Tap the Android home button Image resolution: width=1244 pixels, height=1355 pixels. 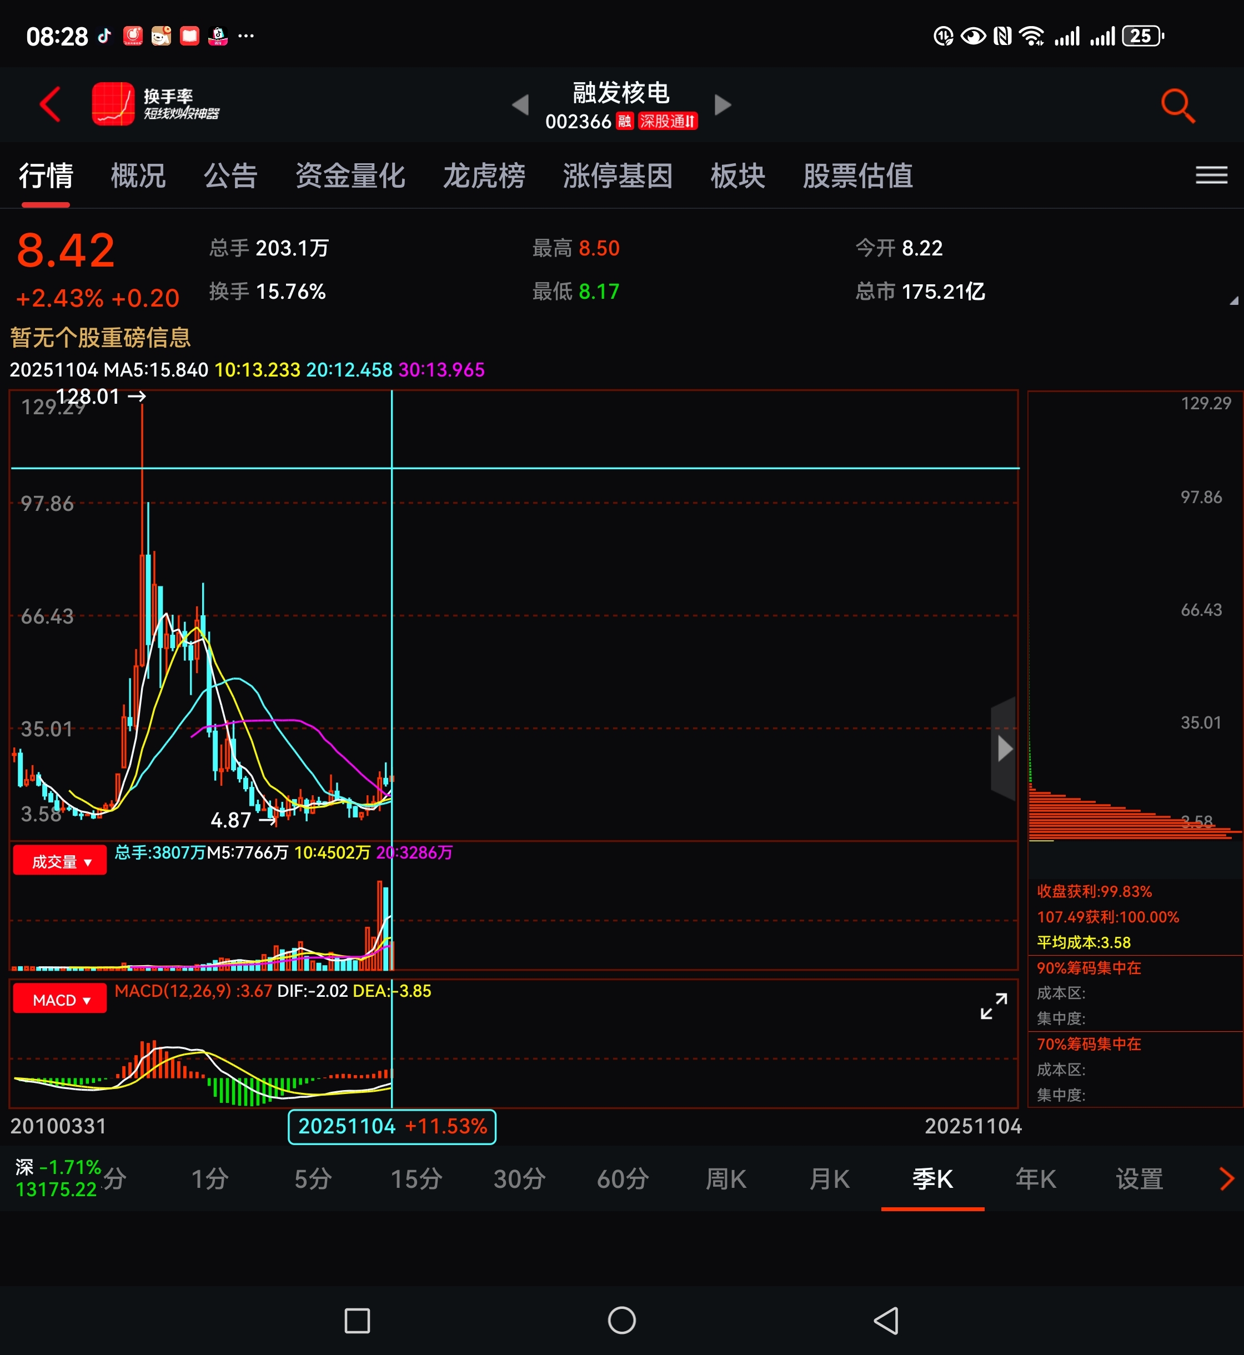(x=621, y=1320)
